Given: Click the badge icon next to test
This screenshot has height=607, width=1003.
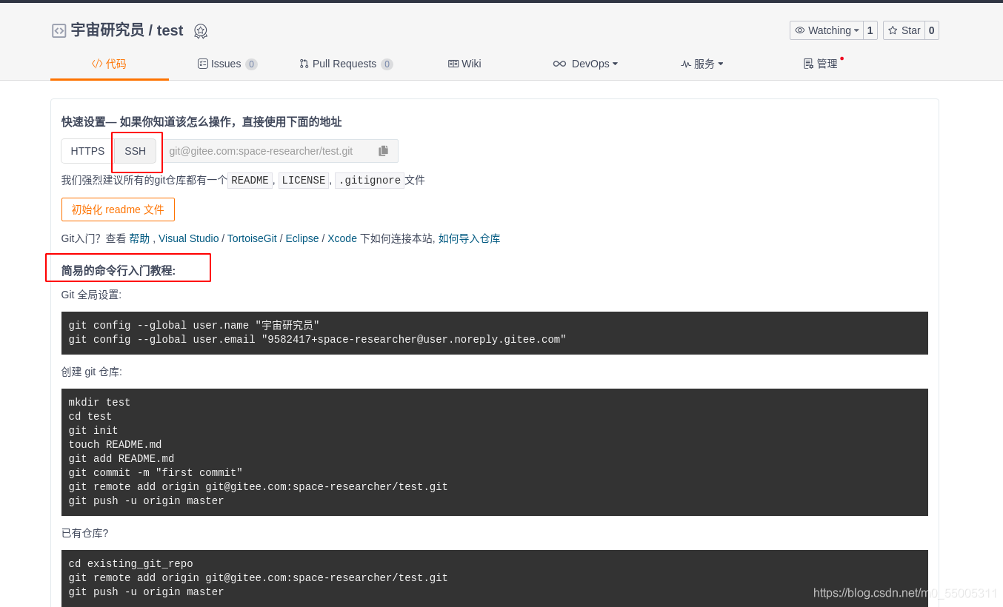Looking at the screenshot, I should click(201, 31).
